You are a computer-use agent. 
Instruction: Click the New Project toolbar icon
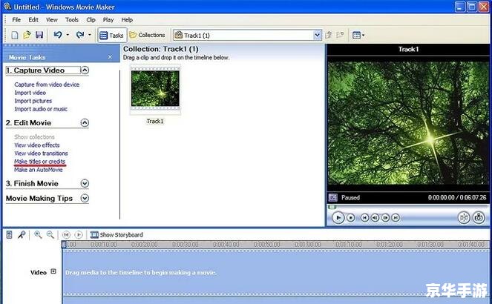coord(15,35)
